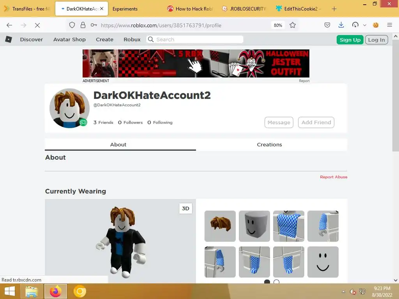Open the Discover menu item
Viewport: 399px width, 299px height.
32,40
